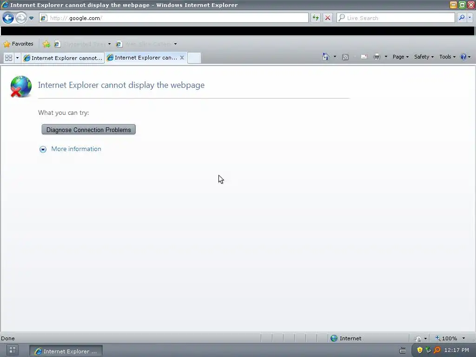Open the Suggested Sites favorites item
This screenshot has height=357, width=476.
82,44
